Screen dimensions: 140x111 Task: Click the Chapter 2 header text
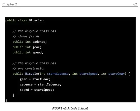point(10,4)
